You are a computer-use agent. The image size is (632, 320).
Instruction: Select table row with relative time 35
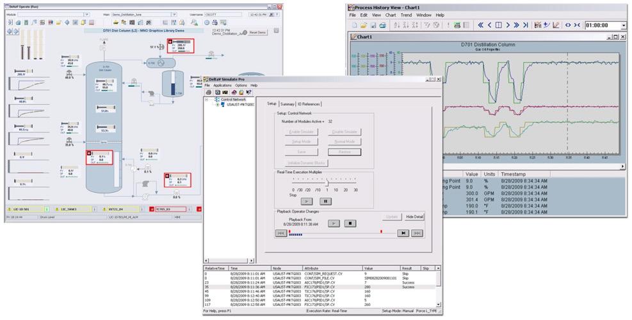coord(320,287)
